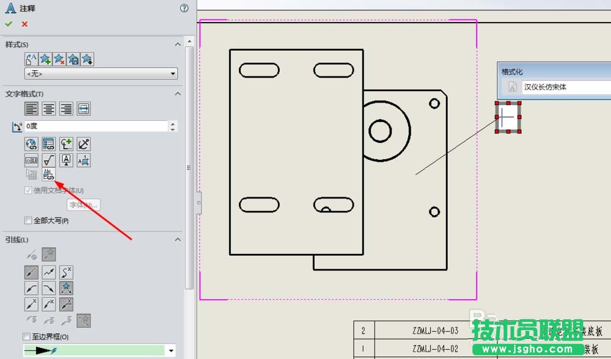The height and width of the screenshot is (359, 611).
Task: Open the 字体 font button
Action: point(83,205)
